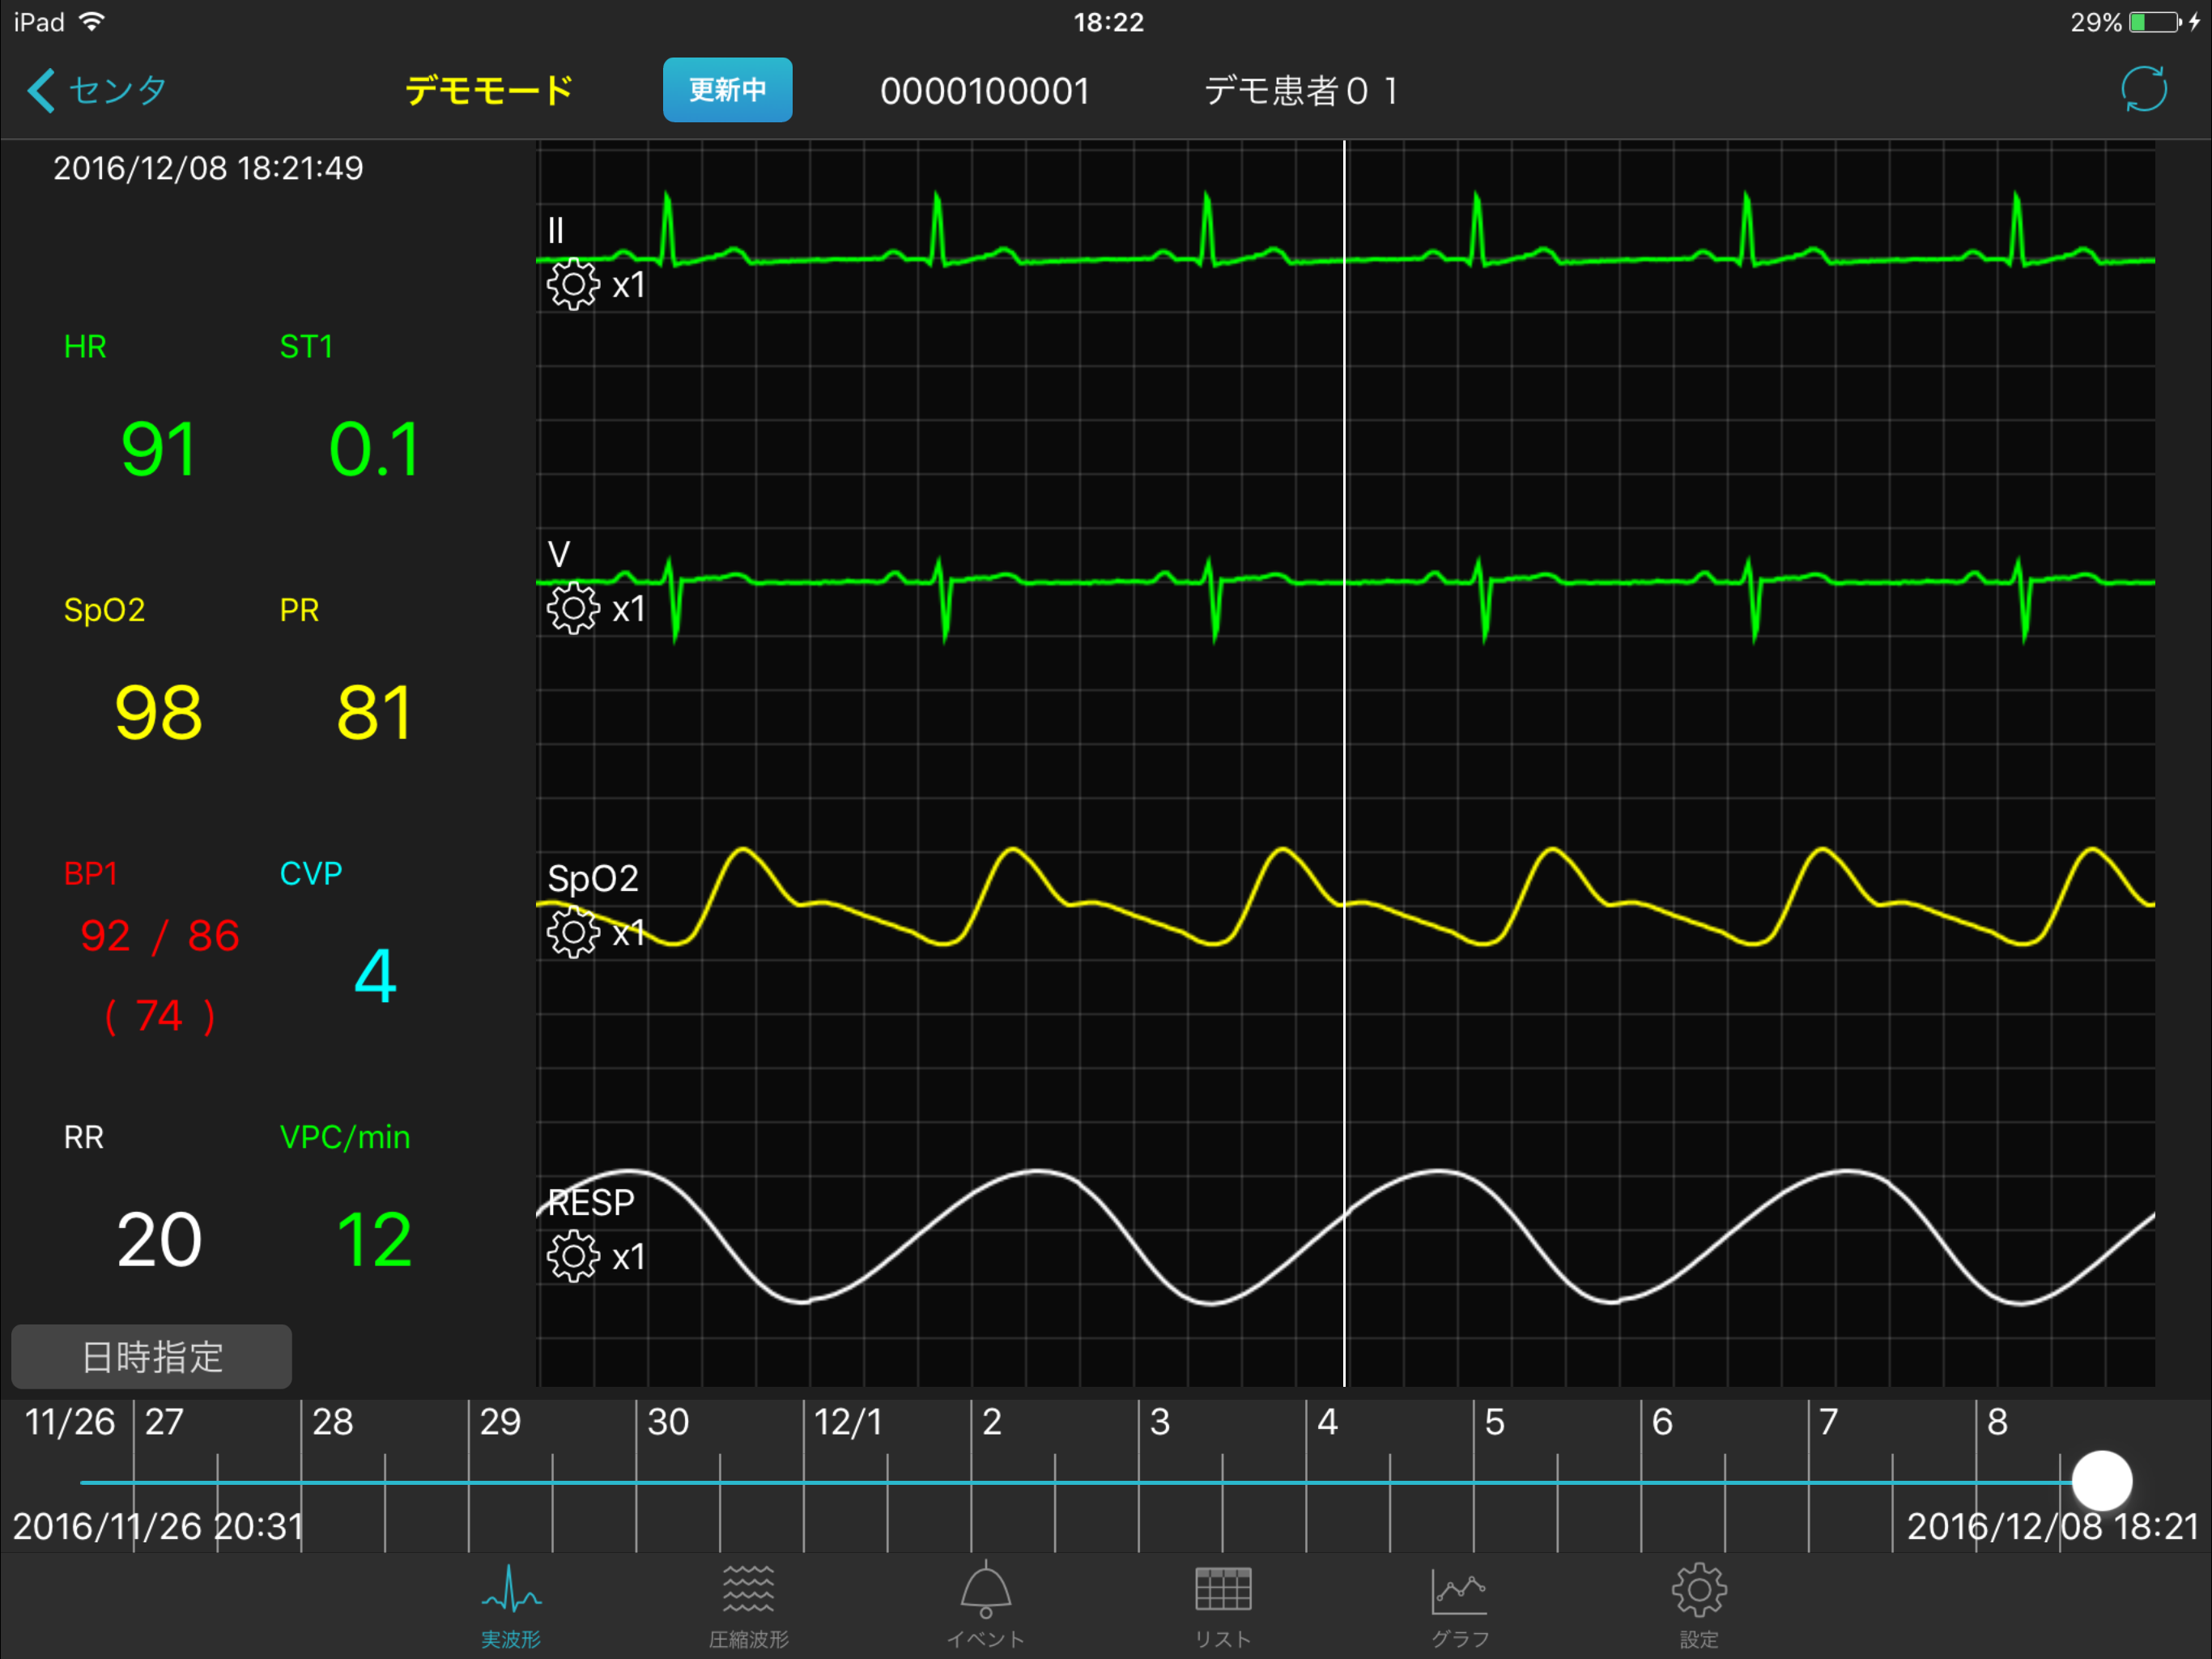Jump to 12/1 on the timeline

click(848, 1422)
